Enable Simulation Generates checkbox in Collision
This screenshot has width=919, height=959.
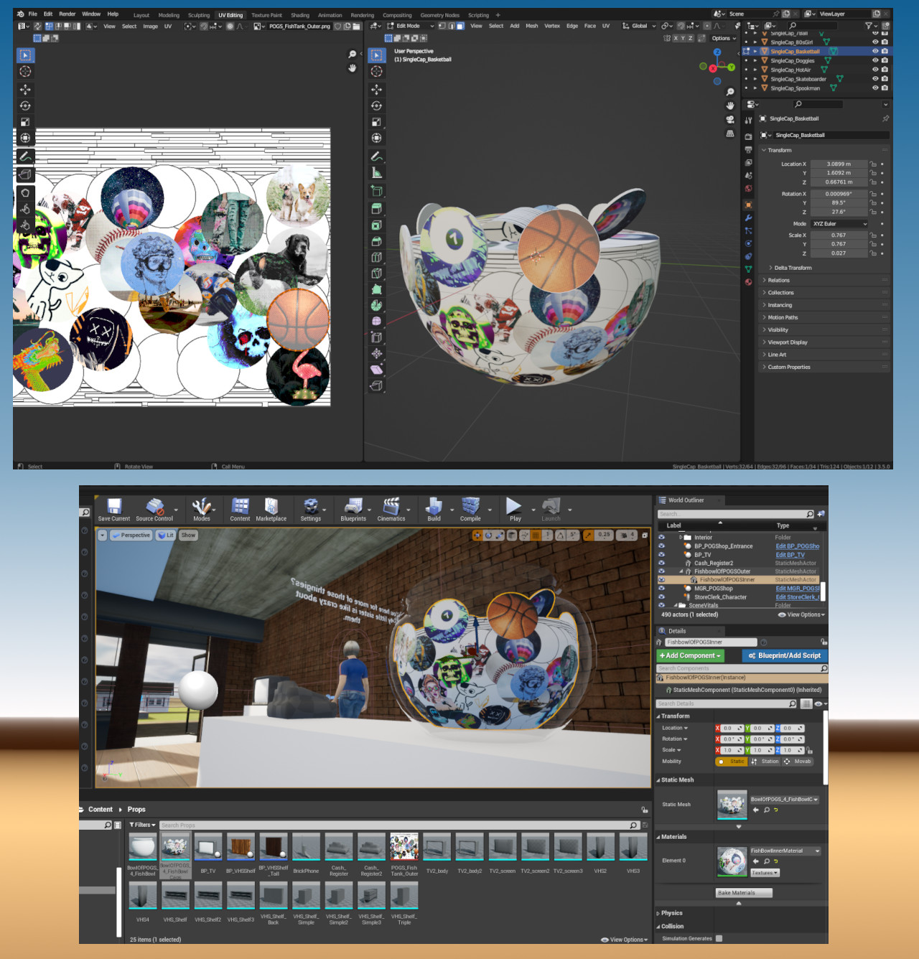click(x=719, y=938)
